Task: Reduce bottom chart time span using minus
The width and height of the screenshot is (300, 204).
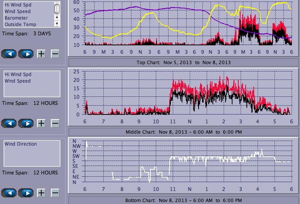Action: (x=55, y=192)
